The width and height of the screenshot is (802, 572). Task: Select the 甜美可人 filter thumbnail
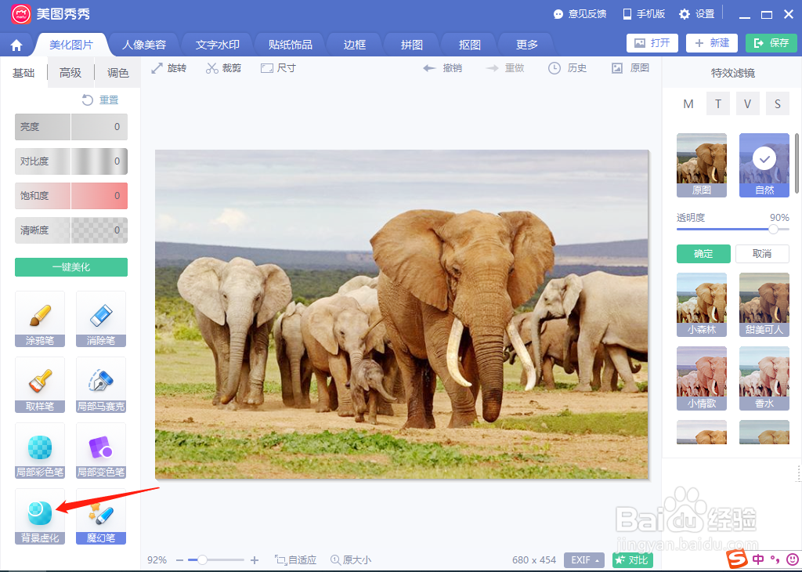tap(764, 305)
